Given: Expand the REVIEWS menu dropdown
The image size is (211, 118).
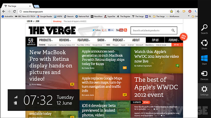Looking at the screenshot, I should 65,40.
